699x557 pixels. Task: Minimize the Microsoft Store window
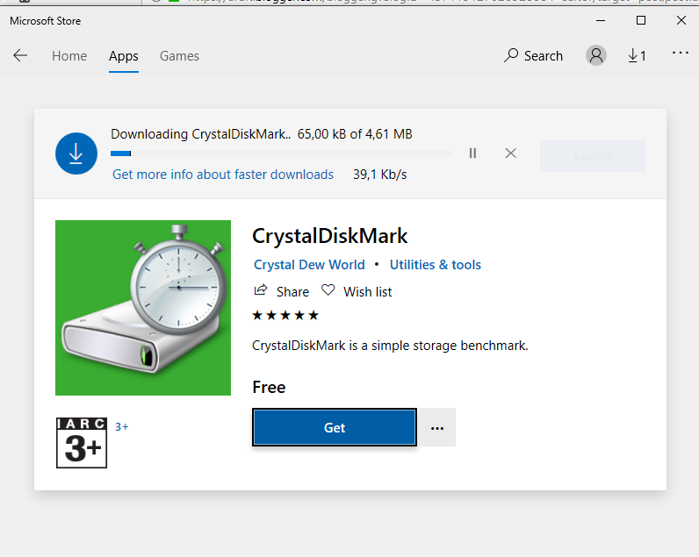tap(601, 20)
